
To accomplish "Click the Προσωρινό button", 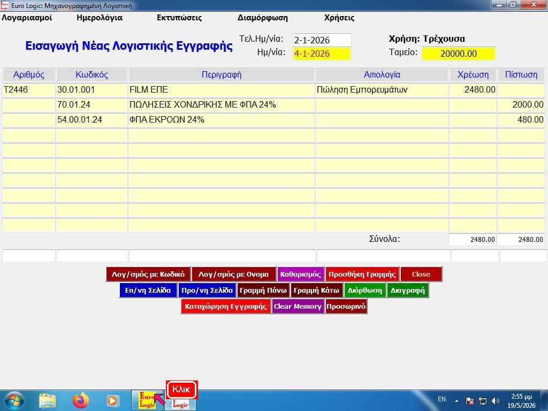I will (346, 307).
